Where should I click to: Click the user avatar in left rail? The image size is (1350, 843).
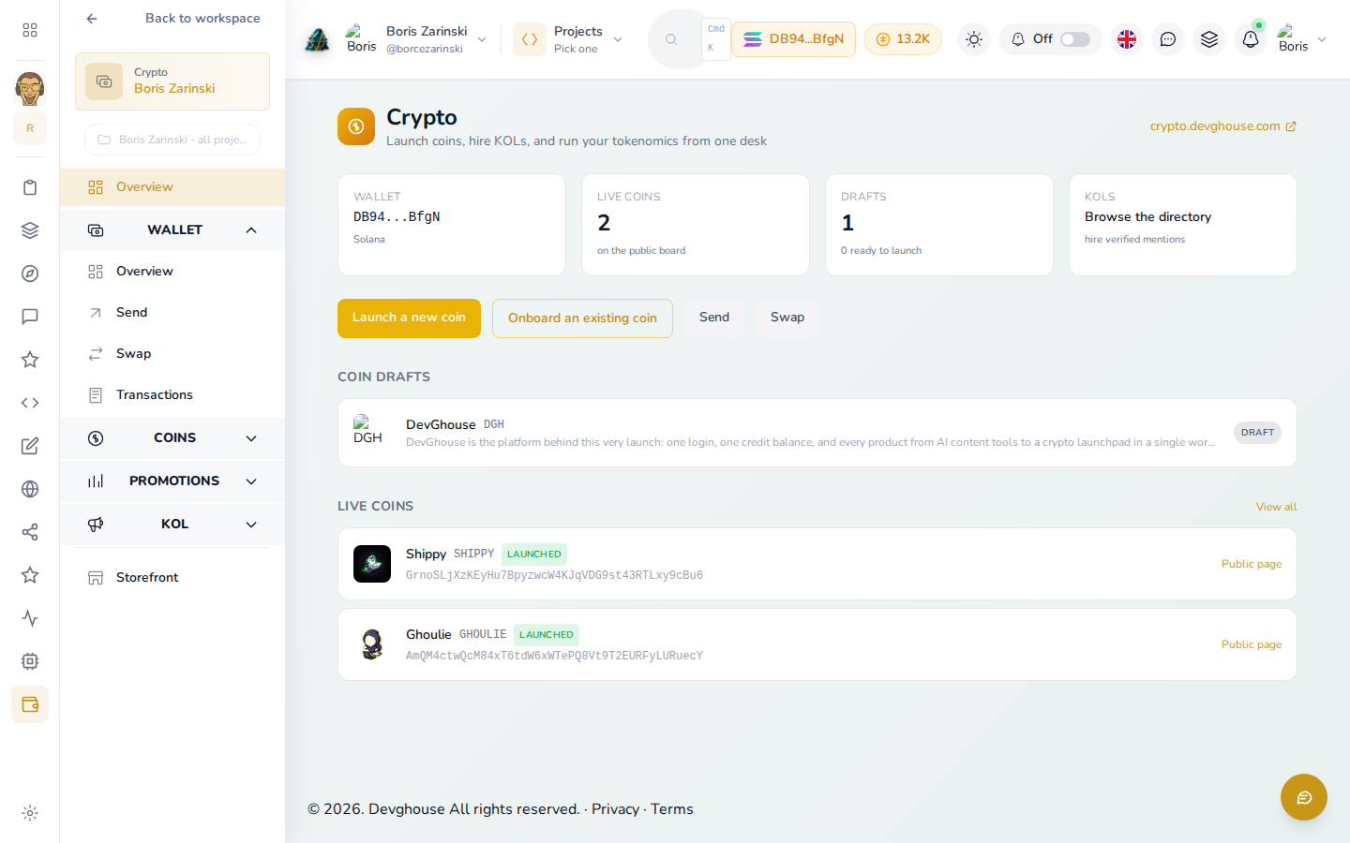coord(30,88)
